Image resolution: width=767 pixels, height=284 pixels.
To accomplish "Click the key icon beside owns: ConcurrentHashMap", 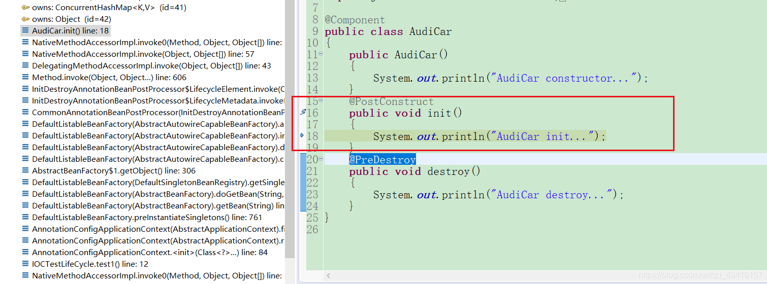I will pyautogui.click(x=25, y=8).
